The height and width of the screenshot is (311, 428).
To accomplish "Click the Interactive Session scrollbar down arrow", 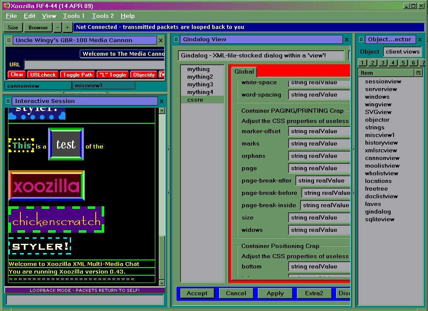I will 162,283.
